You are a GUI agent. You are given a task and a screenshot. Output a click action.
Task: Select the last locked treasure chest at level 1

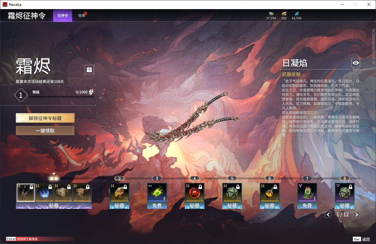coord(82,192)
